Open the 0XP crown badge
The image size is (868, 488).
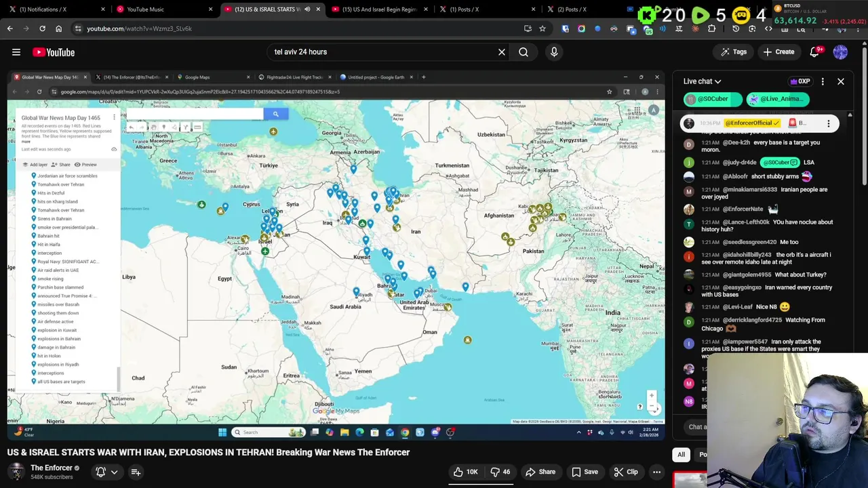click(x=800, y=81)
